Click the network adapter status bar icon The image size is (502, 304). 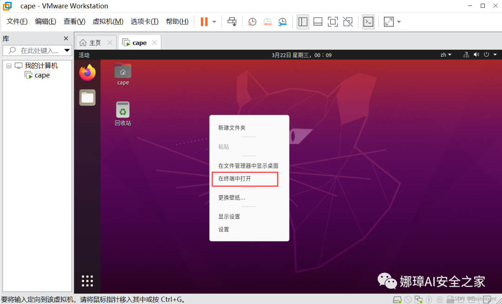pyautogui.click(x=418, y=299)
